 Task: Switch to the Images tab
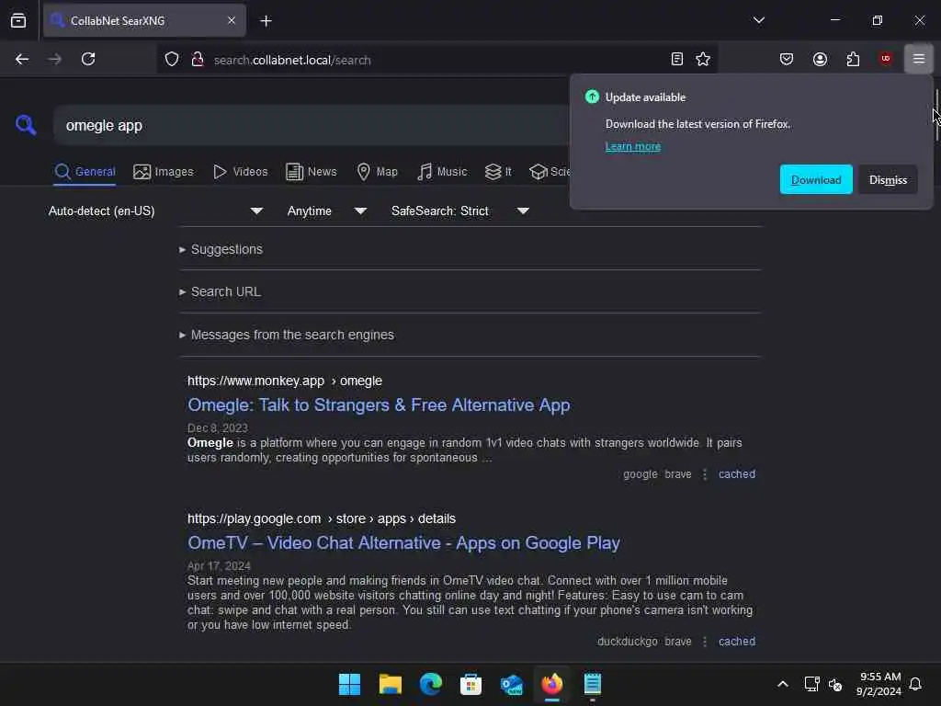pyautogui.click(x=164, y=172)
